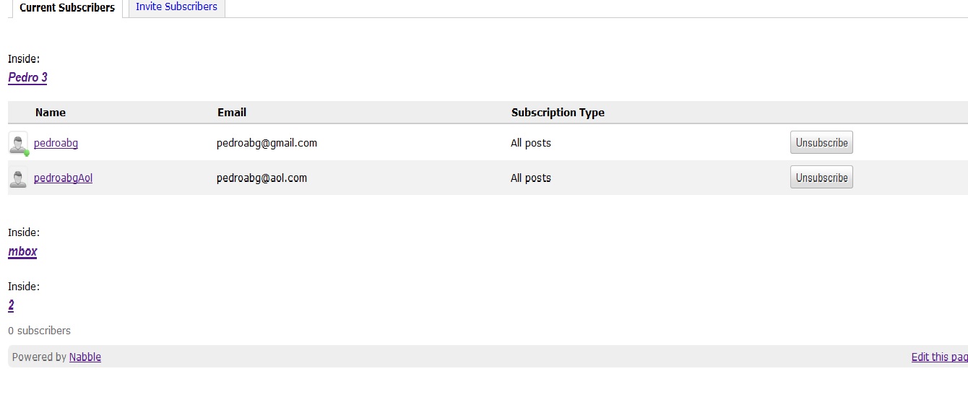The height and width of the screenshot is (405, 968).
Task: Click the Edit this page link
Action: coord(939,357)
